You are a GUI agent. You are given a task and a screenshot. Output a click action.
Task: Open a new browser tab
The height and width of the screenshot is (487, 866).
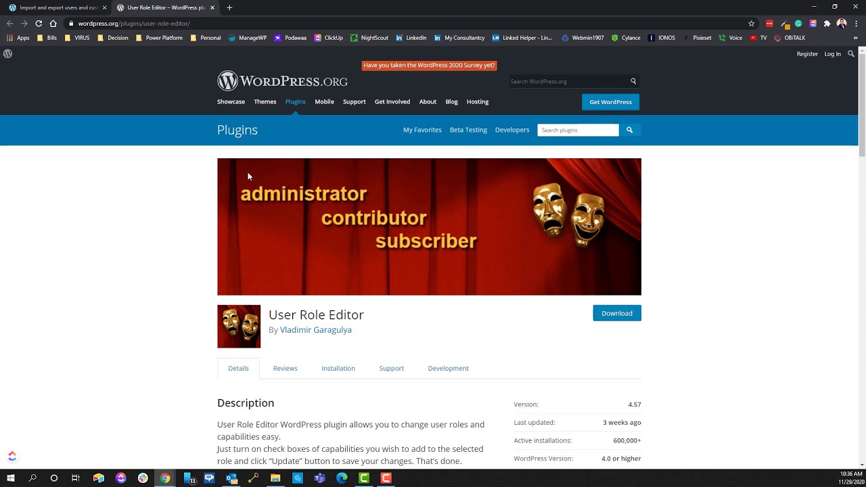[229, 7]
